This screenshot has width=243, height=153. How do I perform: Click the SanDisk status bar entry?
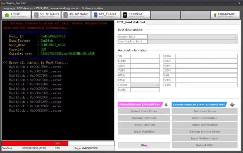pos(7,148)
